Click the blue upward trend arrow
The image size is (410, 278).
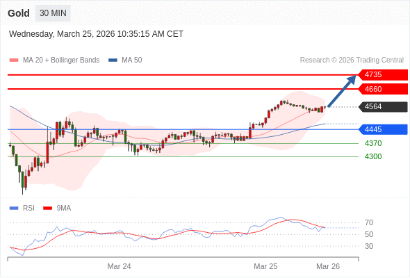point(342,91)
